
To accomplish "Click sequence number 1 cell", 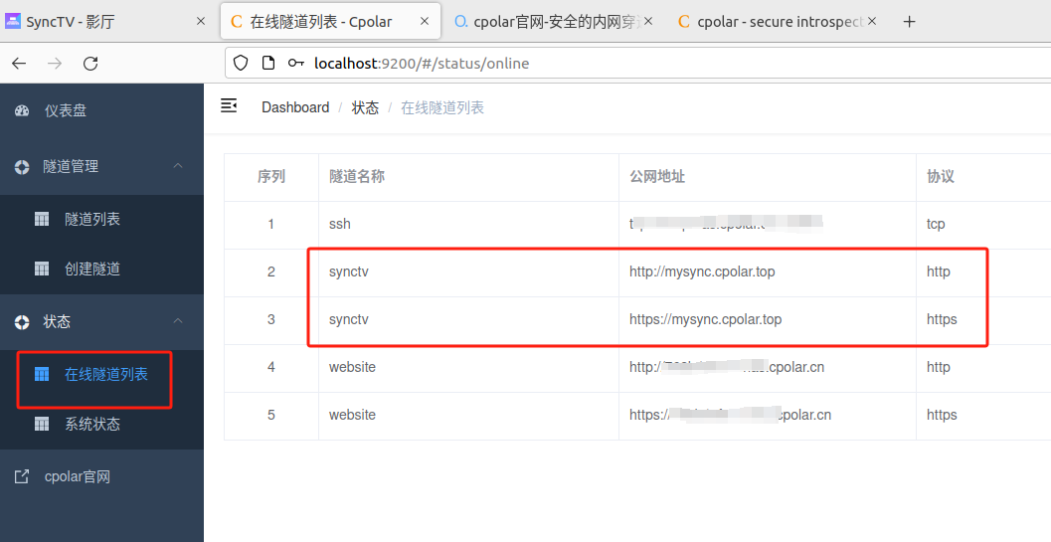I will 270,224.
